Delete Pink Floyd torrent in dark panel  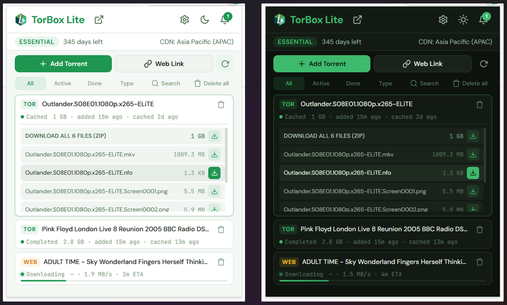(x=480, y=229)
